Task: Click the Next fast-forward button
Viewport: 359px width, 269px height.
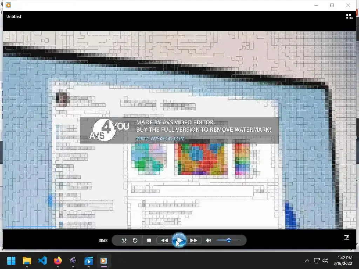Action: point(194,240)
